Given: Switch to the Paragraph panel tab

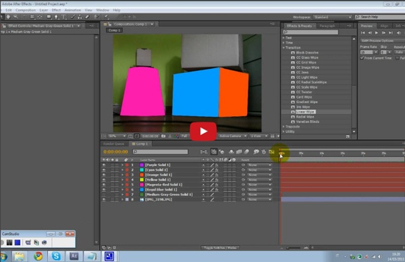Looking at the screenshot, I should click(327, 26).
